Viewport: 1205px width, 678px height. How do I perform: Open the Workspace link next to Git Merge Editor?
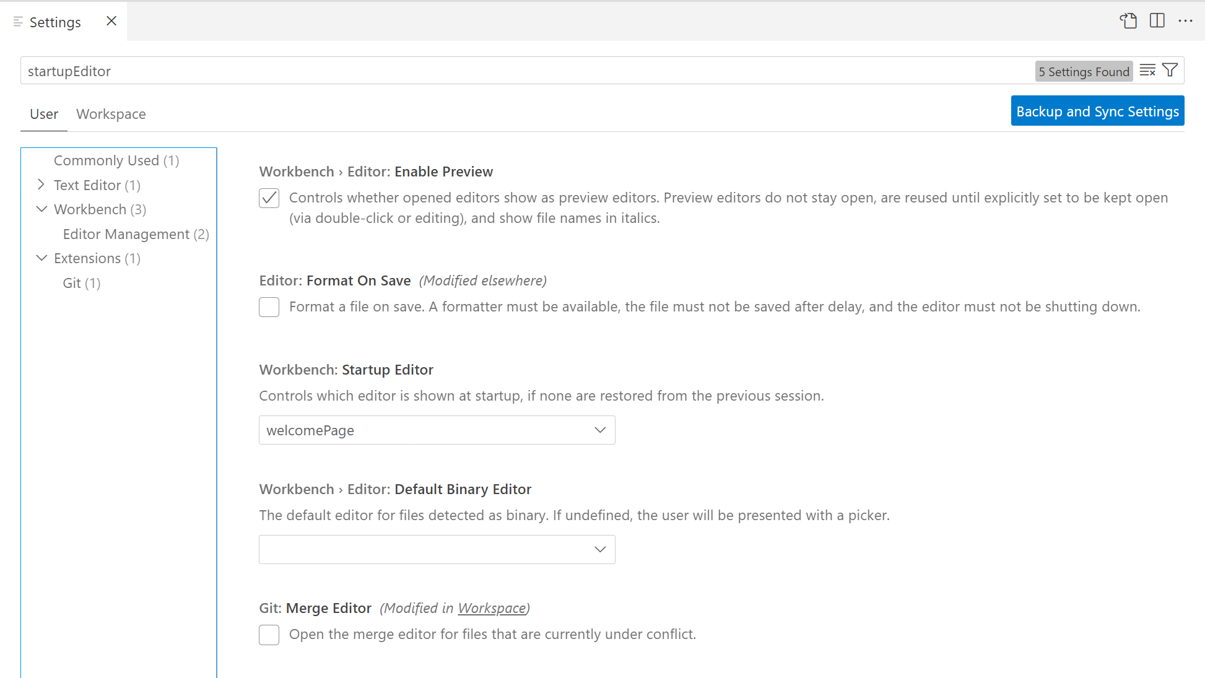[x=492, y=608]
